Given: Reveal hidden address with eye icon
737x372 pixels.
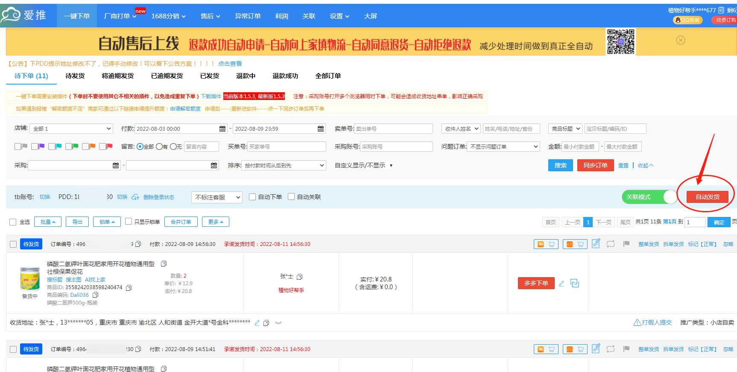Looking at the screenshot, I should [278, 323].
